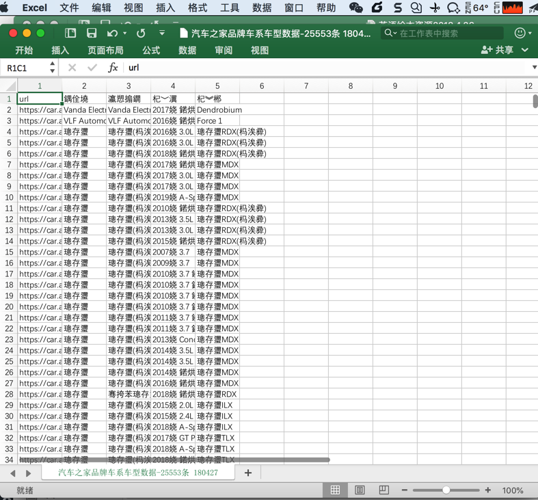The image size is (538, 500).
Task: Click the sidebar panel layout icon
Action: tap(70, 33)
